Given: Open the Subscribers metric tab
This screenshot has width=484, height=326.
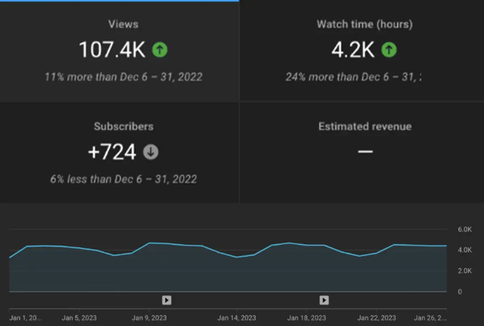Looking at the screenshot, I should (x=123, y=126).
